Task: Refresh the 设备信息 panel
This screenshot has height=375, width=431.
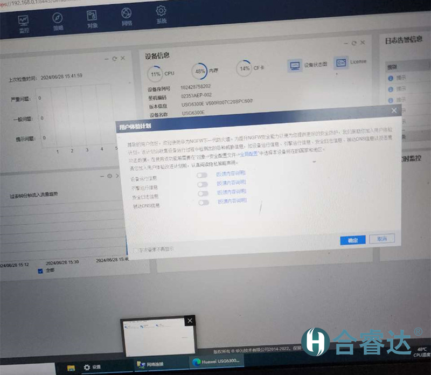Action: point(354,43)
